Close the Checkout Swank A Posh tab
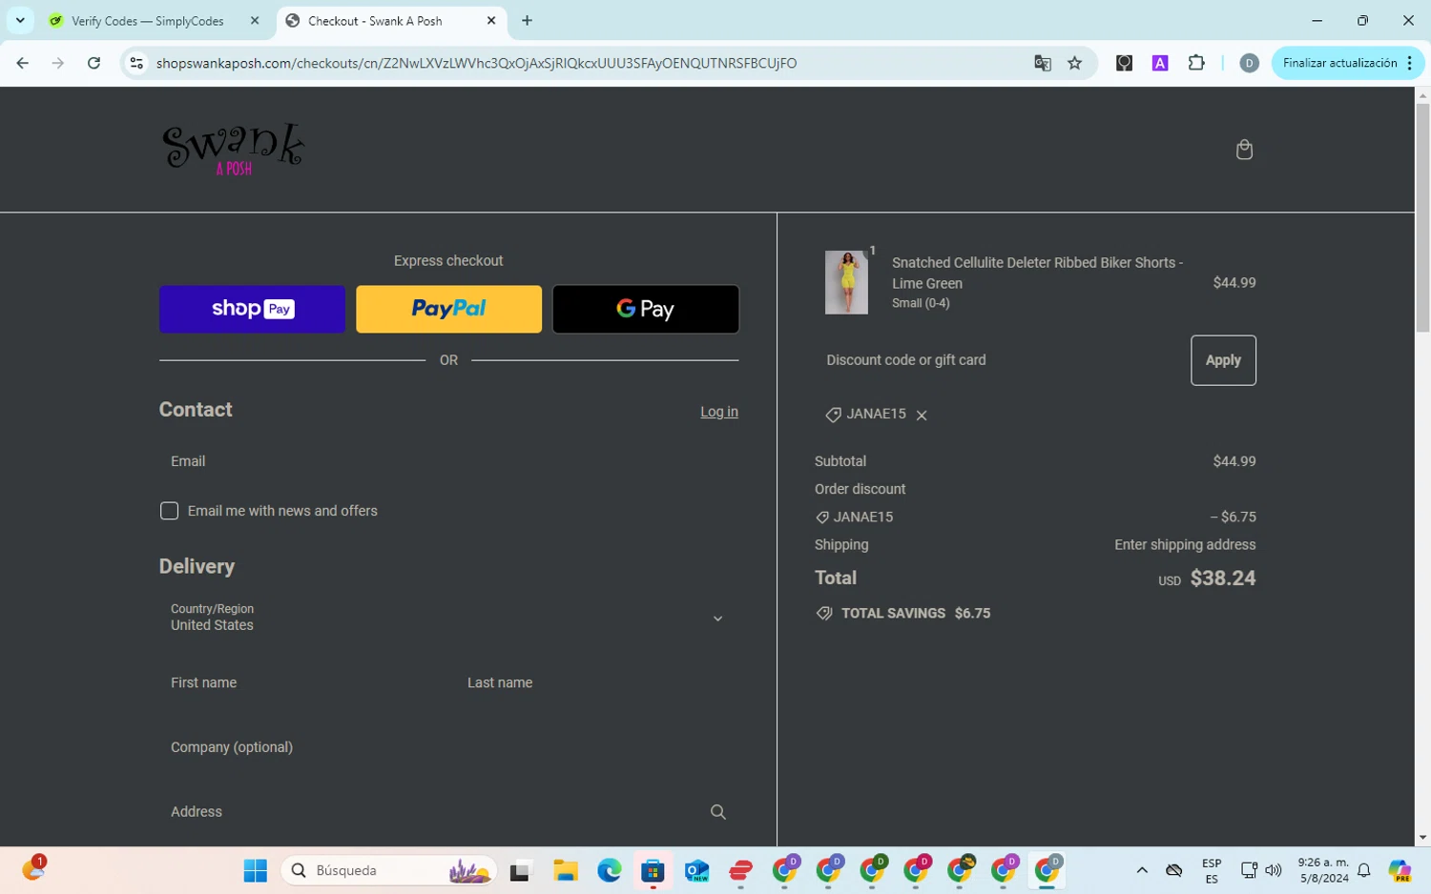 [x=491, y=20]
